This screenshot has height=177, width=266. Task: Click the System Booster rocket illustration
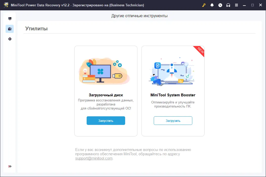(x=172, y=72)
